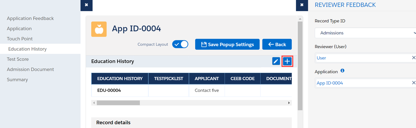Screen dimensions: 416x128
Task: Open the EDU-00004 record link
Action: pos(109,90)
